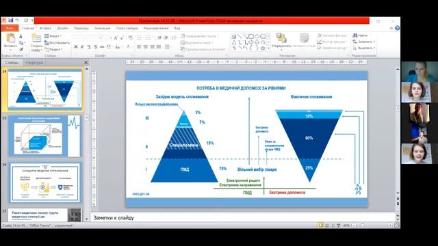This screenshot has height=246, width=438.
Task: Open Эффекты фигур dropdown
Action: (333, 48)
